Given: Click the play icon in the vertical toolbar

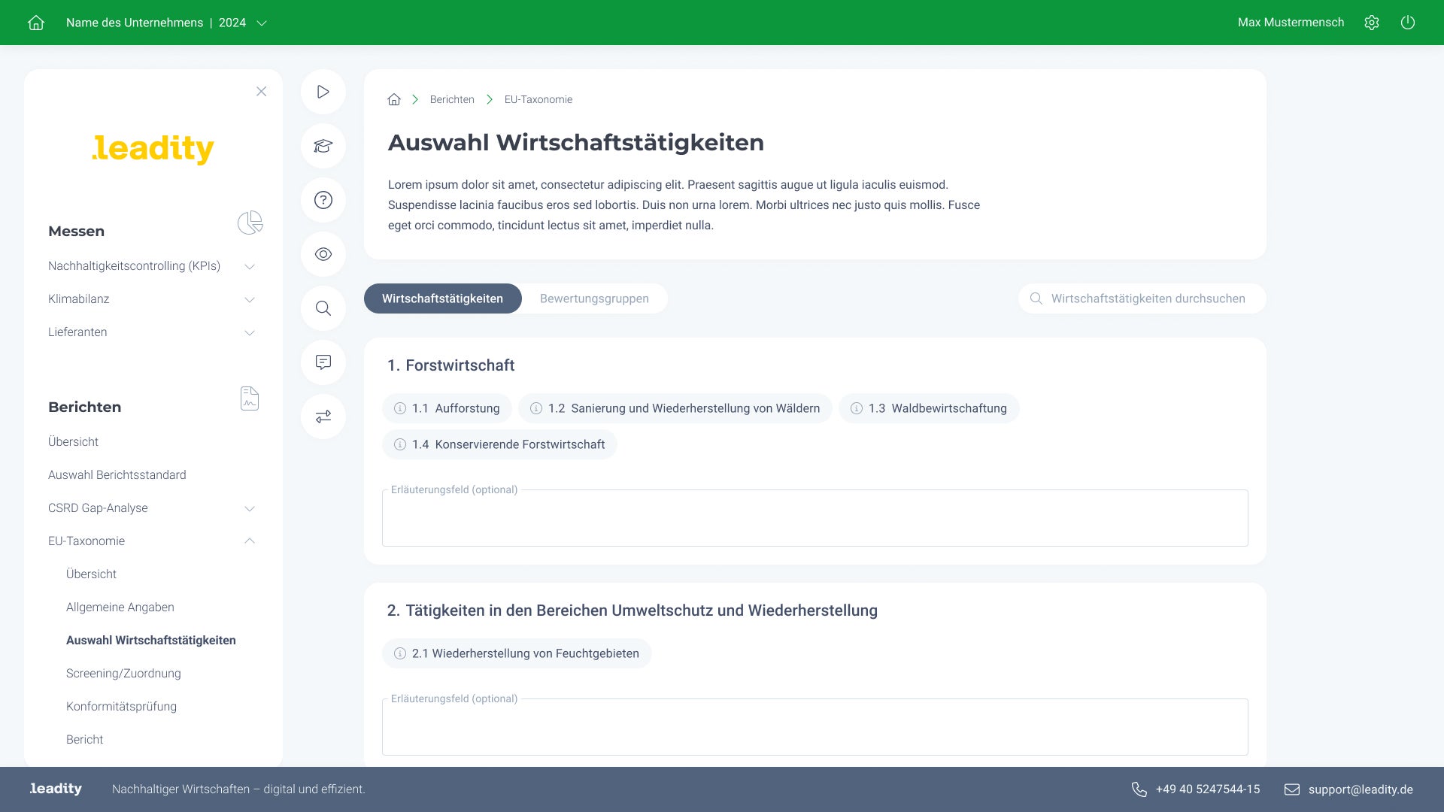Looking at the screenshot, I should click(x=323, y=92).
